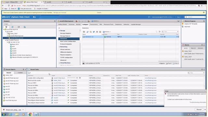The height and width of the screenshot is (117, 208).
Task: Pin the Recent Objects panel
Action: [23, 69]
